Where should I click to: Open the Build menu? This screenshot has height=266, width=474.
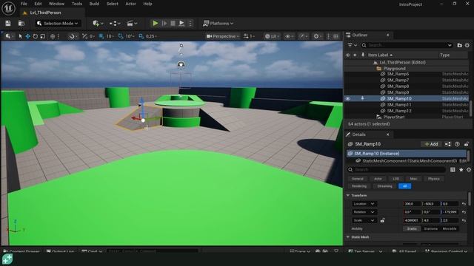(94, 4)
